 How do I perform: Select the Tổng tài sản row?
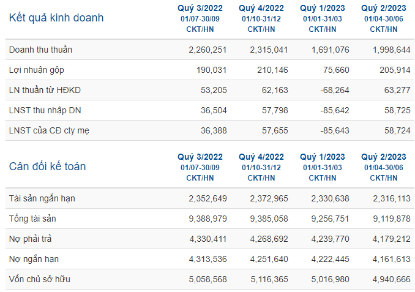pos(210,219)
